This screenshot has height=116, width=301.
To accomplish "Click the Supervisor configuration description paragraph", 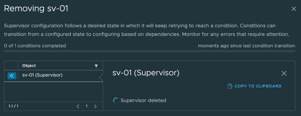I will coord(147,30).
